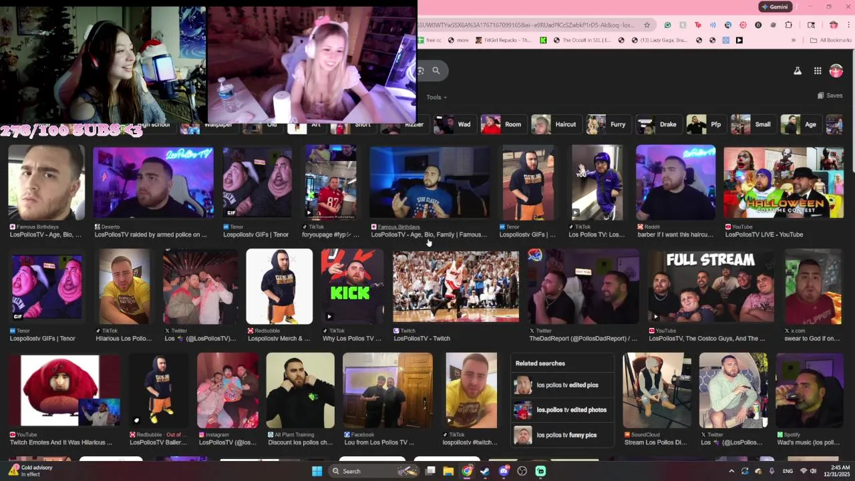The height and width of the screenshot is (481, 855).
Task: Click the bookmark star in address bar
Action: click(647, 25)
